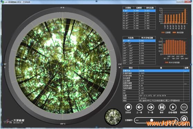Click the 消光系数 legend entry in top chart

(178, 33)
